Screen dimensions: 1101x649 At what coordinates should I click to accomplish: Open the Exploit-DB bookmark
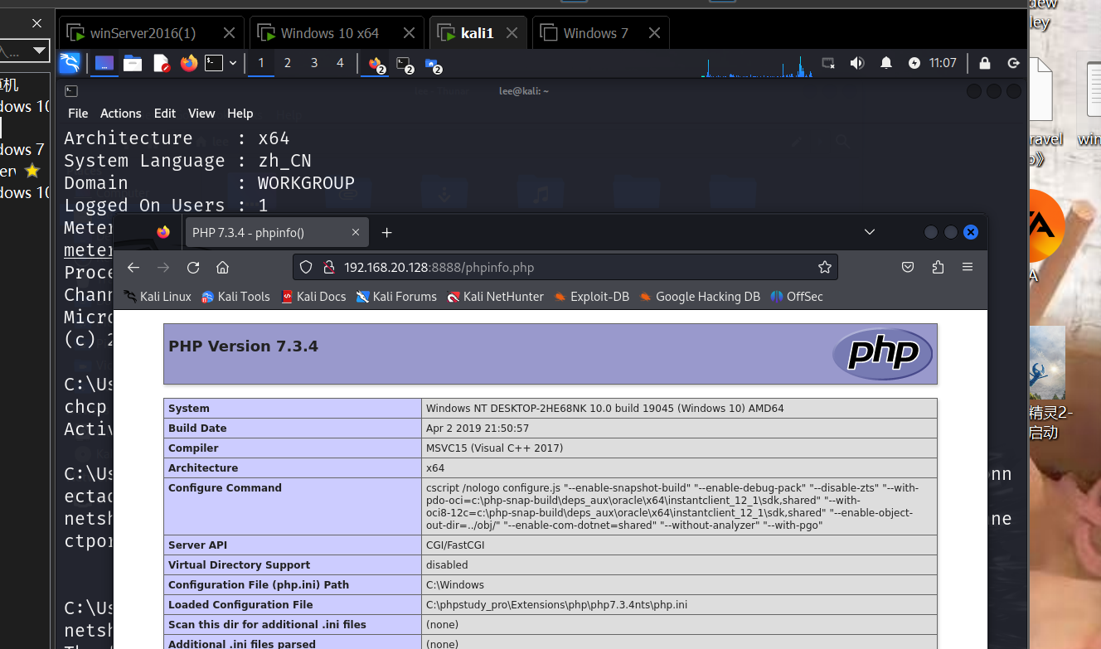pyautogui.click(x=592, y=297)
